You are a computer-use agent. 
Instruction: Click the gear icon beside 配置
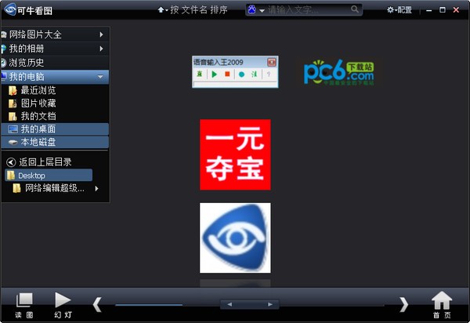pos(390,10)
